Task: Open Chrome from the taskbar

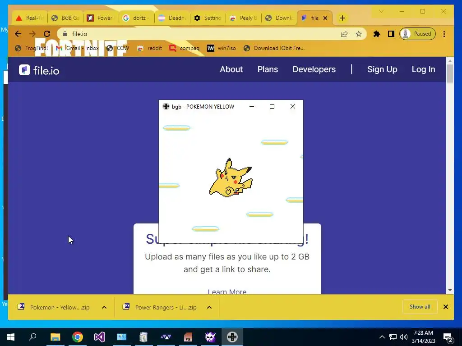Action: tap(78, 337)
